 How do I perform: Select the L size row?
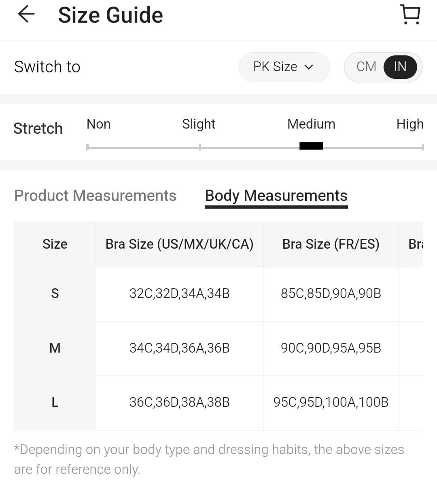point(55,402)
